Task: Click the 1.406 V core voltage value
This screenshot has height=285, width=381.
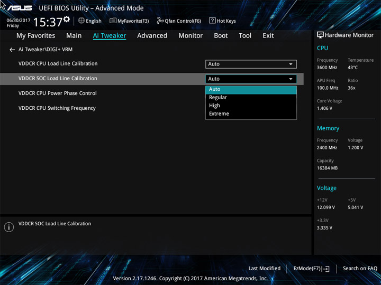Action: click(x=324, y=108)
